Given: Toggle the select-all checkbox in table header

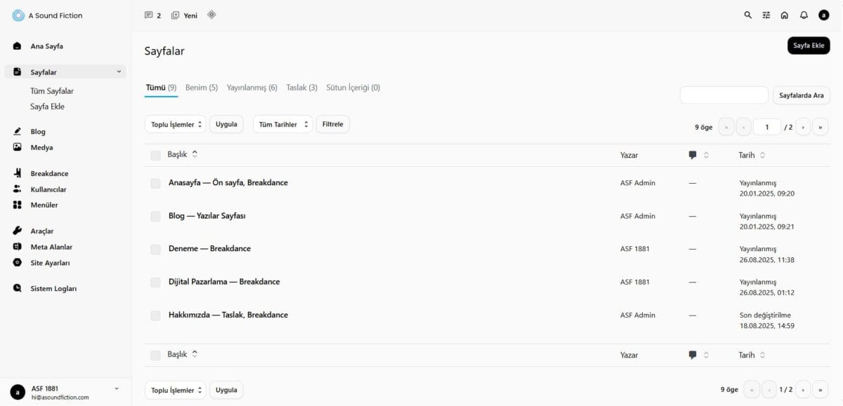Looking at the screenshot, I should (155, 155).
